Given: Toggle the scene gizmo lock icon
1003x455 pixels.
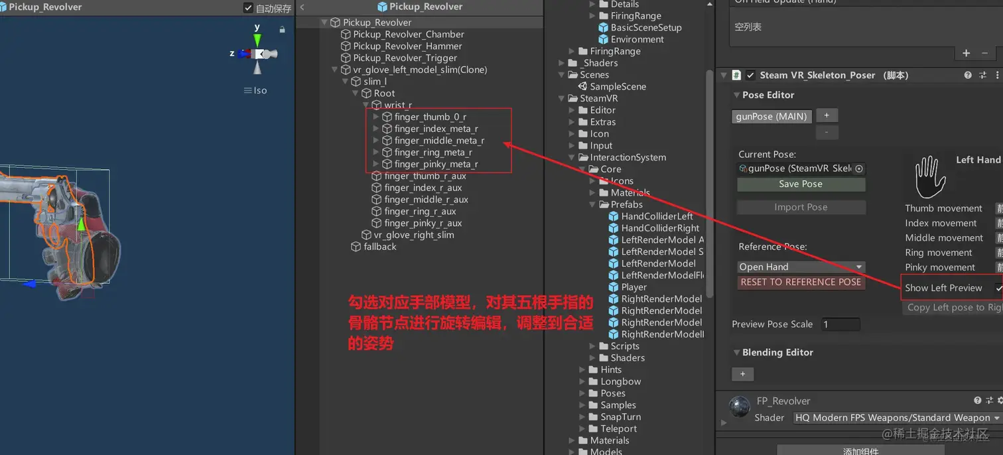Looking at the screenshot, I should [282, 29].
